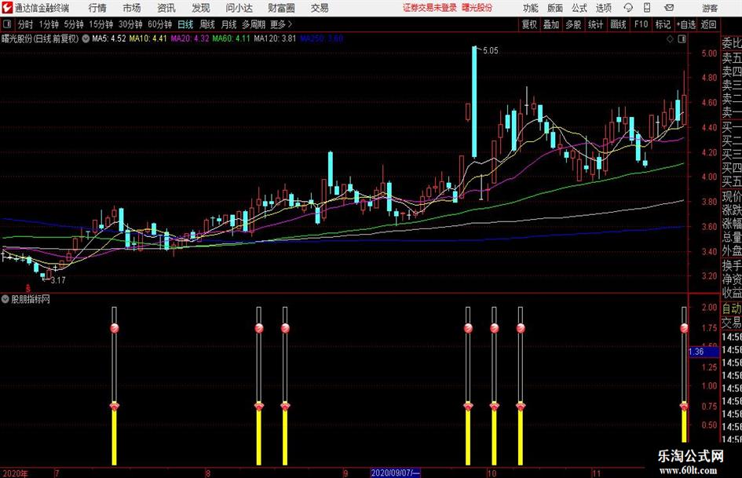742x478 pixels.
Task: Switch to the 30分钟 period tab
Action: coord(130,24)
